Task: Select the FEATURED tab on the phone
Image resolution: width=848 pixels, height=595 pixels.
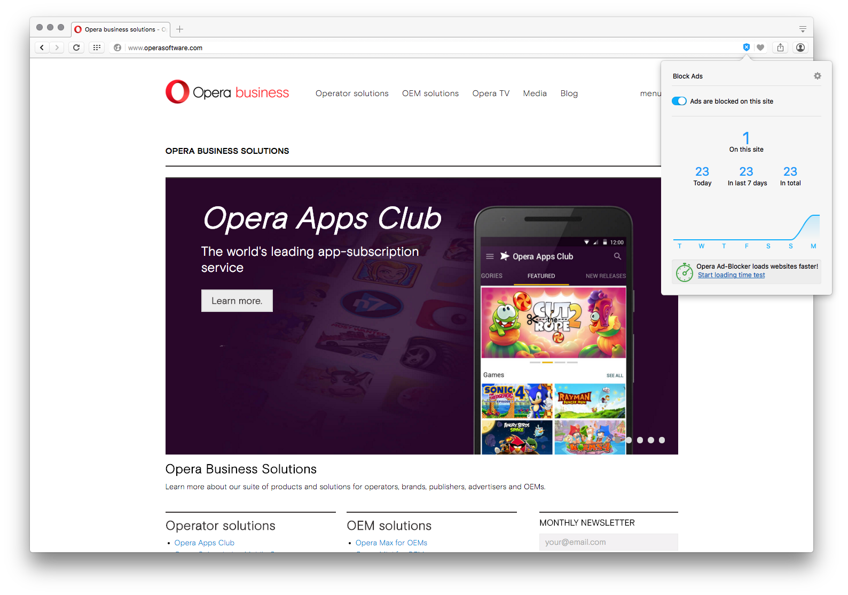Action: click(541, 276)
